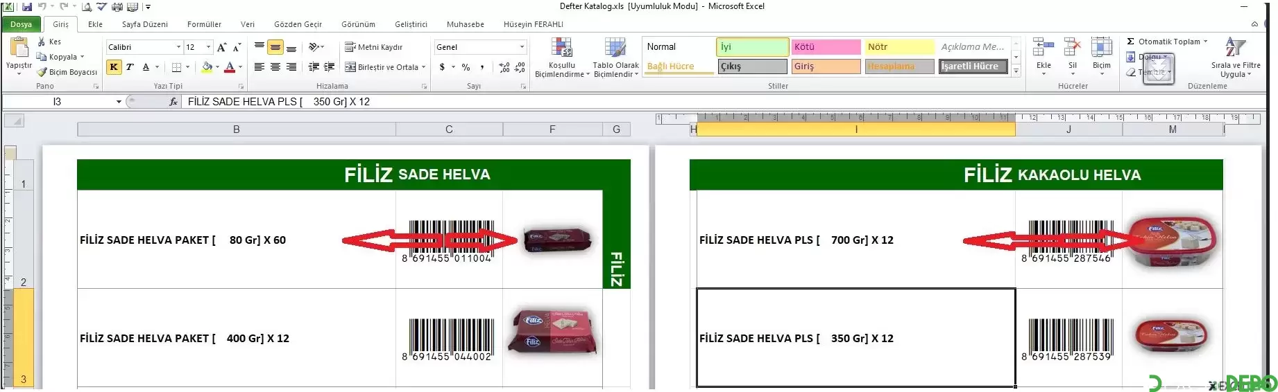Switch to the Ekle tab
This screenshot has width=1278, height=392.
[95, 24]
